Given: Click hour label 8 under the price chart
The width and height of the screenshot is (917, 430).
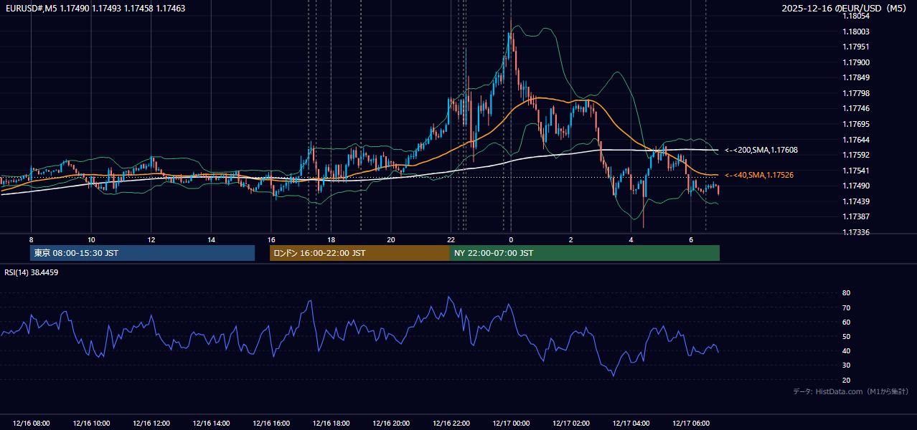Looking at the screenshot, I should (31, 239).
